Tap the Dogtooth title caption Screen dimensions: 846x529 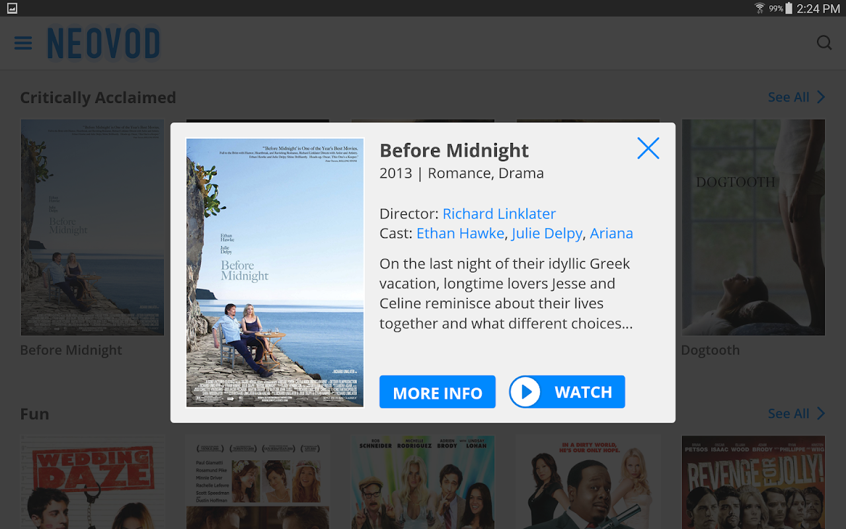711,350
